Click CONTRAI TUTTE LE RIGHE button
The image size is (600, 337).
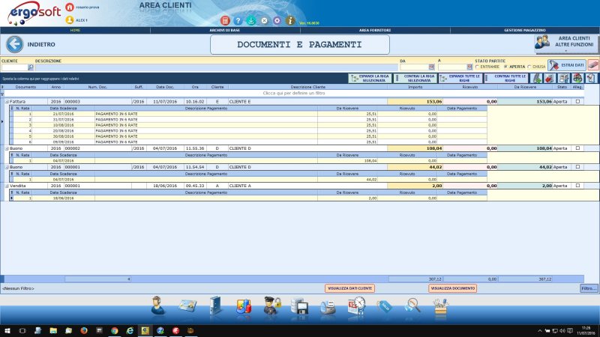[x=506, y=79]
